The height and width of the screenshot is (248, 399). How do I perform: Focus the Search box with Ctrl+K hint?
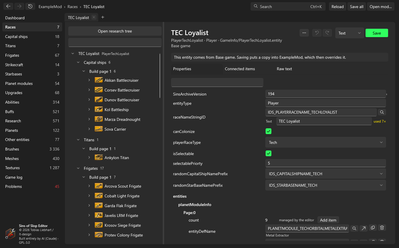(x=288, y=7)
